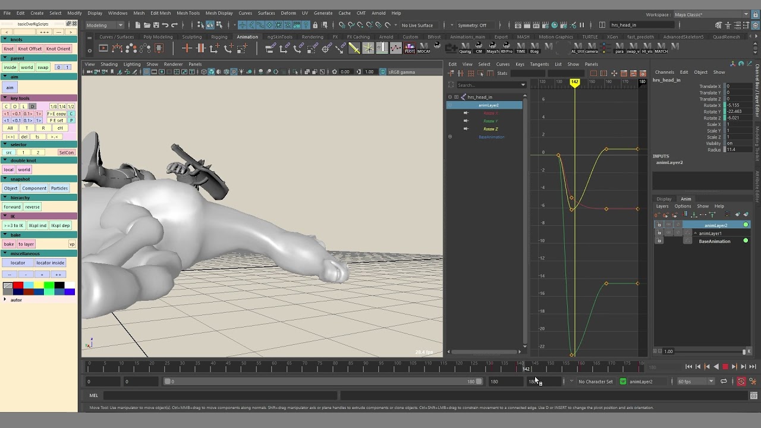The width and height of the screenshot is (761, 428).
Task: Toggle the D key tools option
Action: tap(32, 106)
